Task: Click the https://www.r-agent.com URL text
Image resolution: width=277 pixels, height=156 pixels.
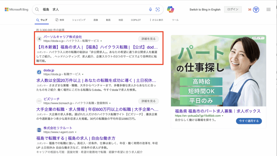Action: 59,132
